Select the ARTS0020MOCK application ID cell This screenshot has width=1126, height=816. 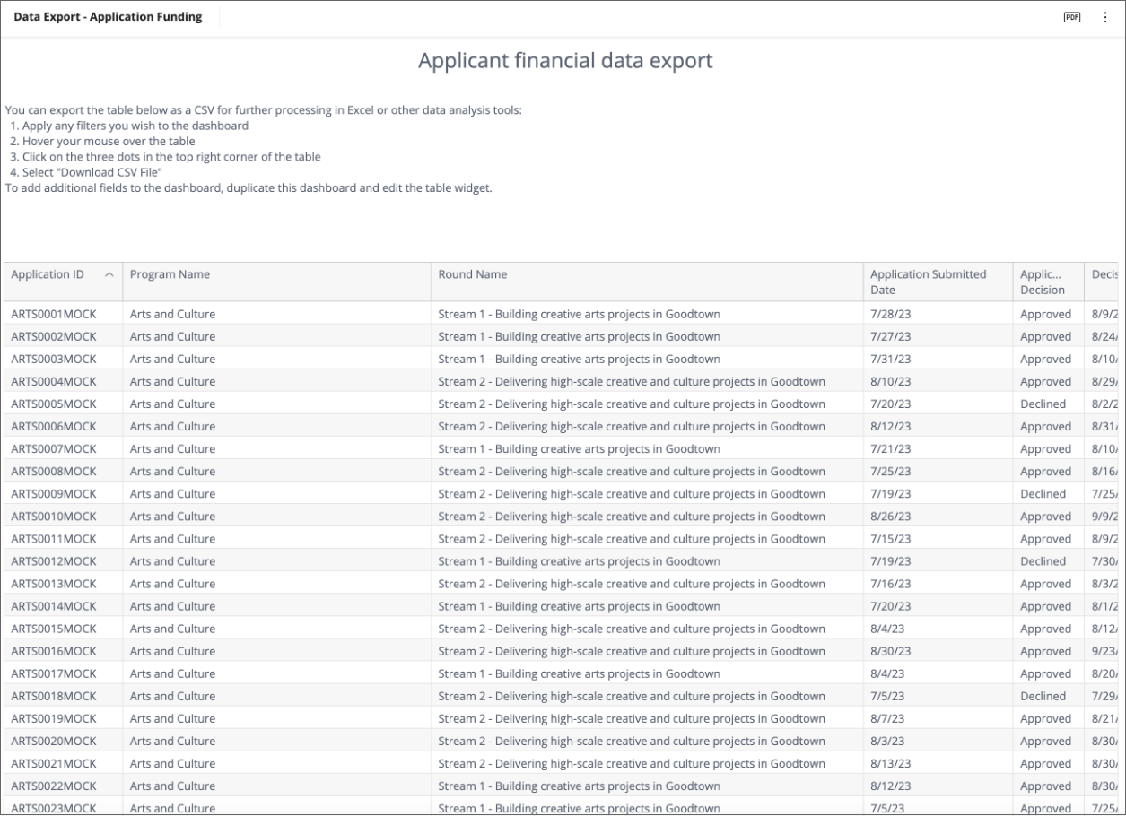(63, 741)
